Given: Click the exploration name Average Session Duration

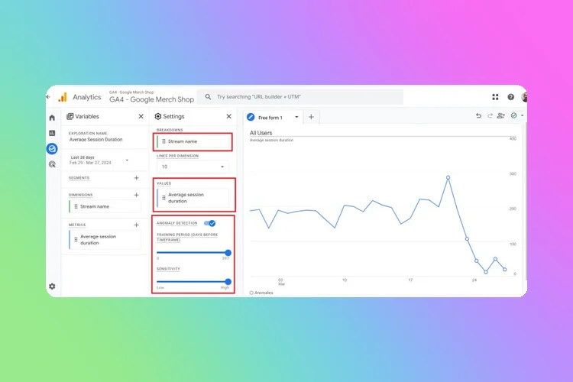Looking at the screenshot, I should click(x=96, y=140).
